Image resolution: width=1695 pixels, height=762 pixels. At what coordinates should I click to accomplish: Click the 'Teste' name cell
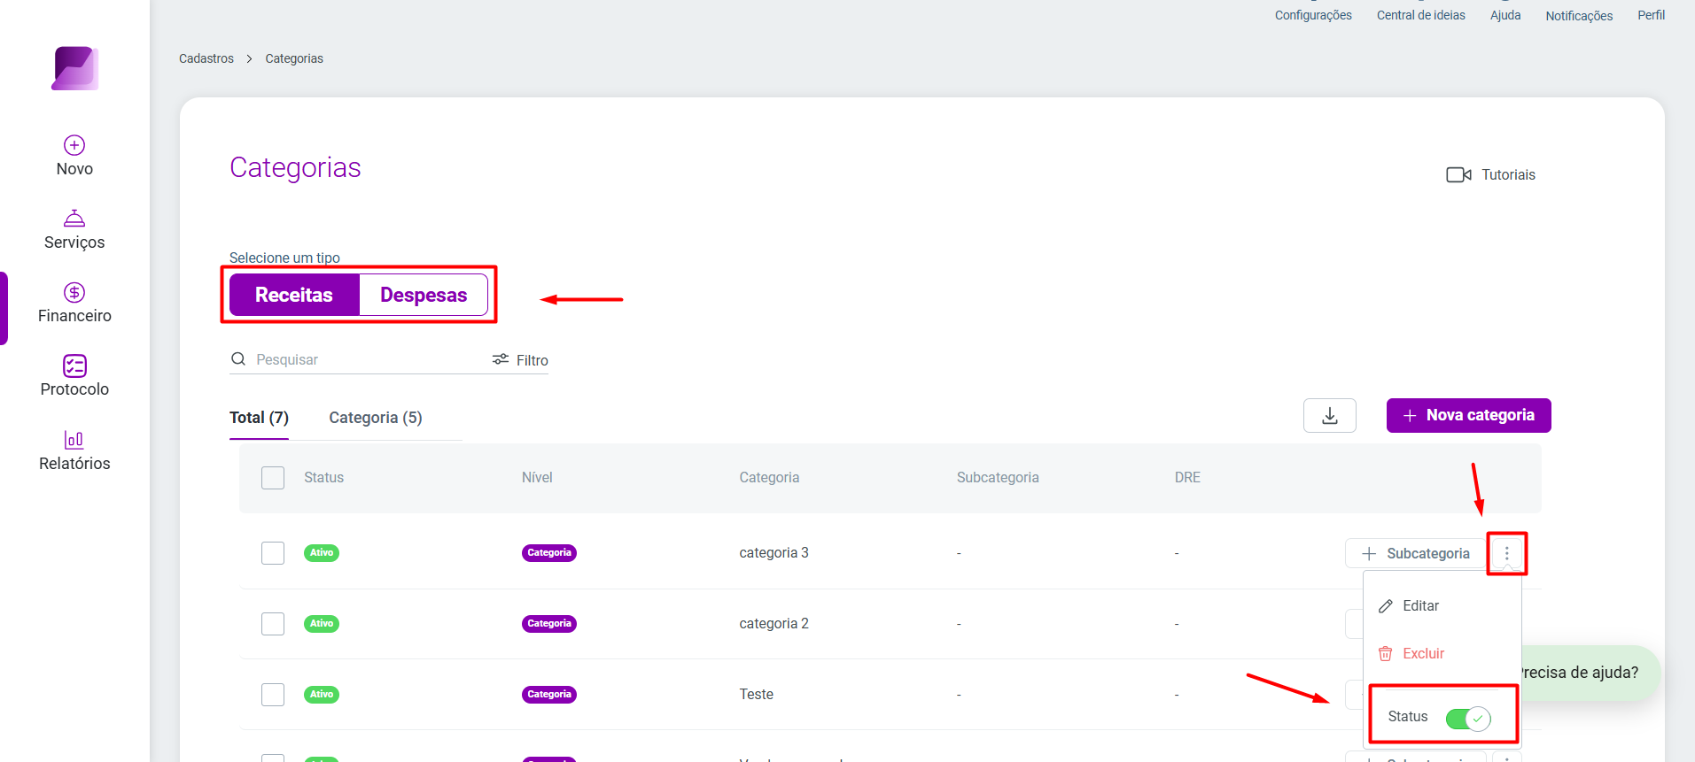tap(756, 695)
